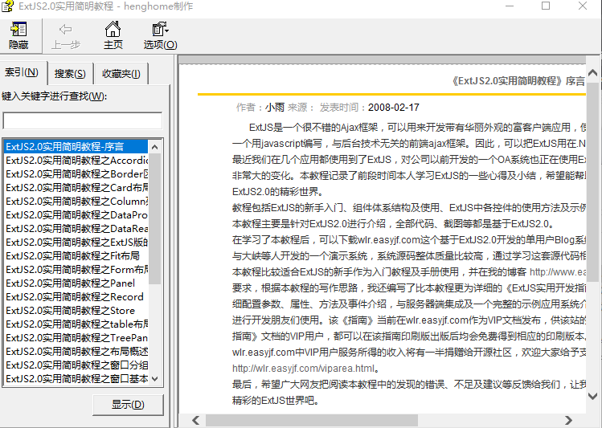Switch to the Search (搜索) tab

coord(70,74)
